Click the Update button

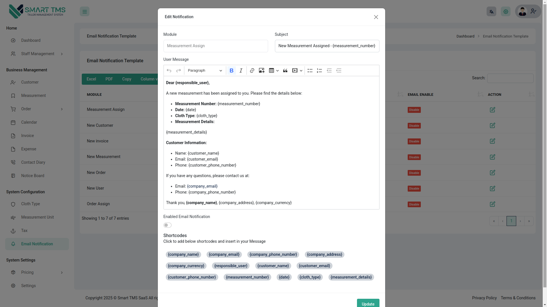click(x=368, y=304)
